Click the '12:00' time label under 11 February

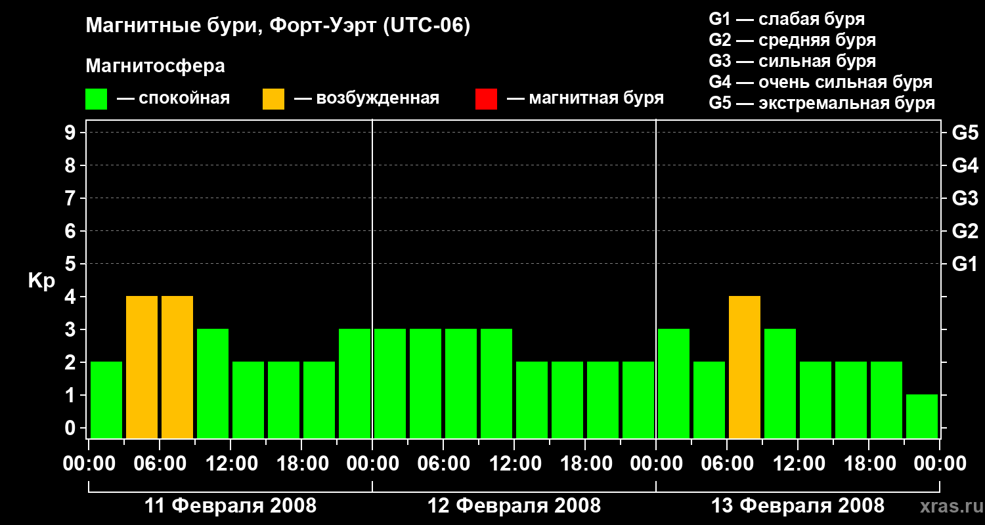click(x=230, y=464)
